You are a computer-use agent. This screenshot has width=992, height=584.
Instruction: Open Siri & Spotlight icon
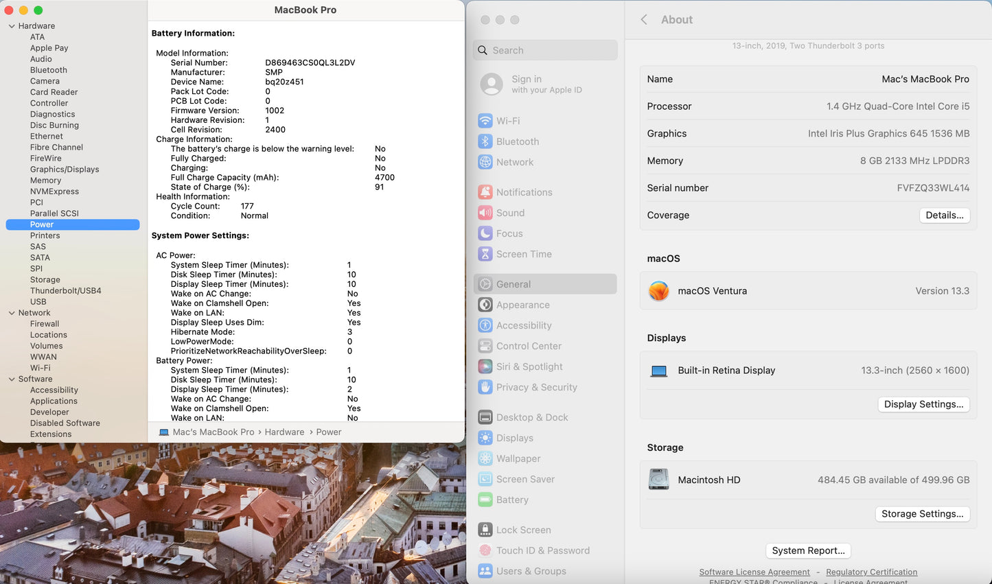(485, 366)
